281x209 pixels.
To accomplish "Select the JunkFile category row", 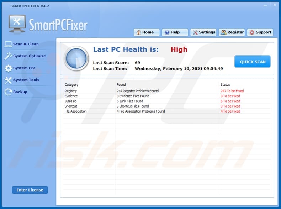I will coord(167,101).
